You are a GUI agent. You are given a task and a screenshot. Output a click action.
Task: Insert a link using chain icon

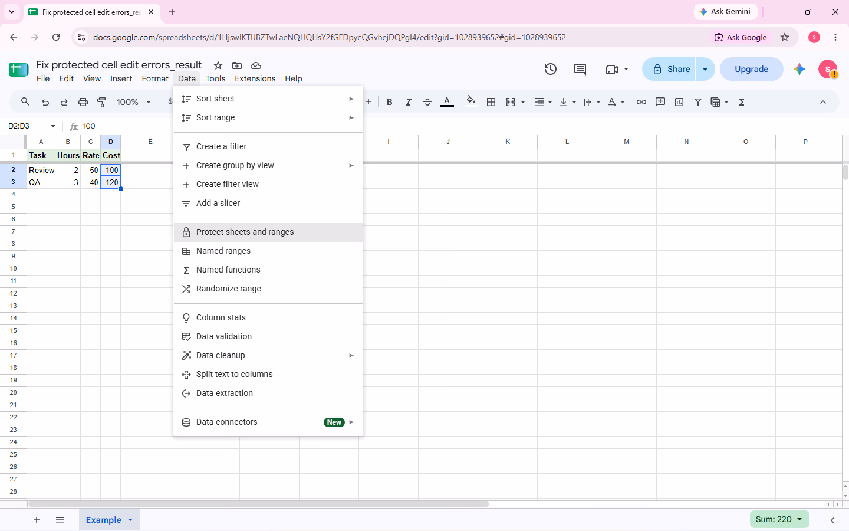point(641,102)
